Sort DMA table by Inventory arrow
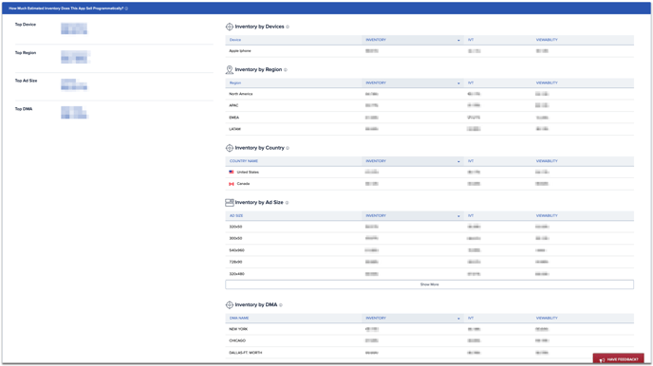 [x=458, y=319]
